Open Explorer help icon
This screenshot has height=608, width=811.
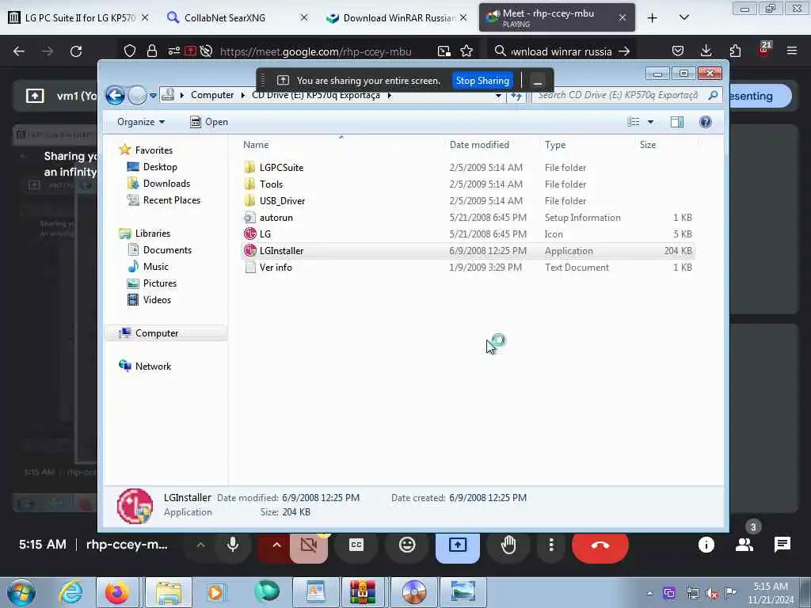click(x=706, y=122)
